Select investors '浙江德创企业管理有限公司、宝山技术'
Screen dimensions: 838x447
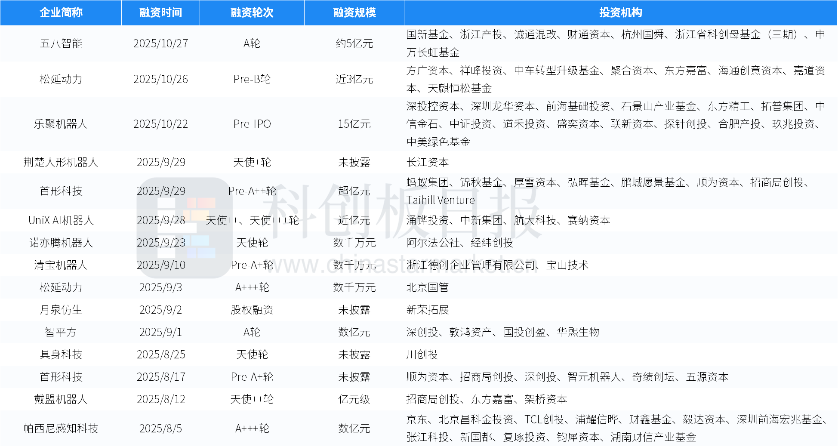pyautogui.click(x=497, y=265)
